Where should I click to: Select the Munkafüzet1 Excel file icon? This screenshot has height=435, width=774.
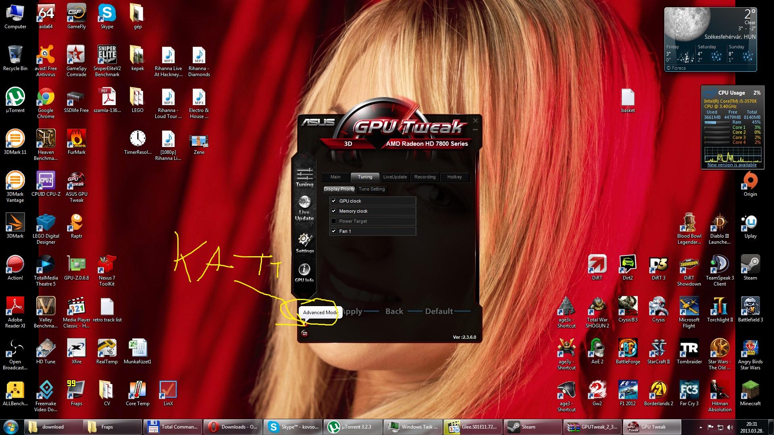(137, 352)
